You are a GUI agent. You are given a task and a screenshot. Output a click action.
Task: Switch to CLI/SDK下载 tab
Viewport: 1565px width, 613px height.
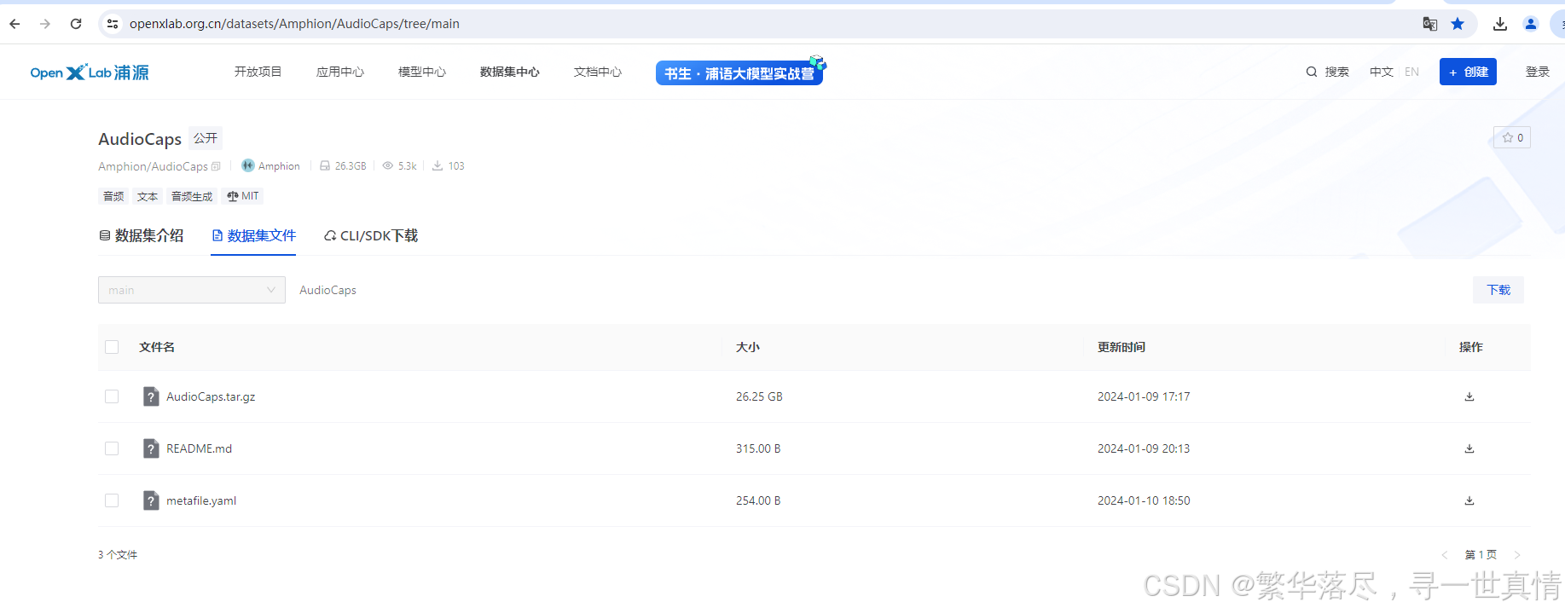(371, 236)
